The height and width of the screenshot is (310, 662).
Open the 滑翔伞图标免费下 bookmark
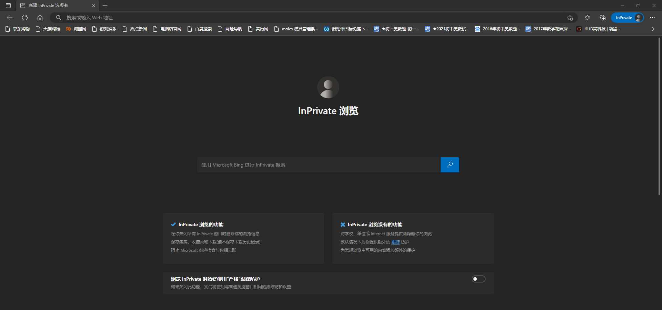tap(346, 29)
